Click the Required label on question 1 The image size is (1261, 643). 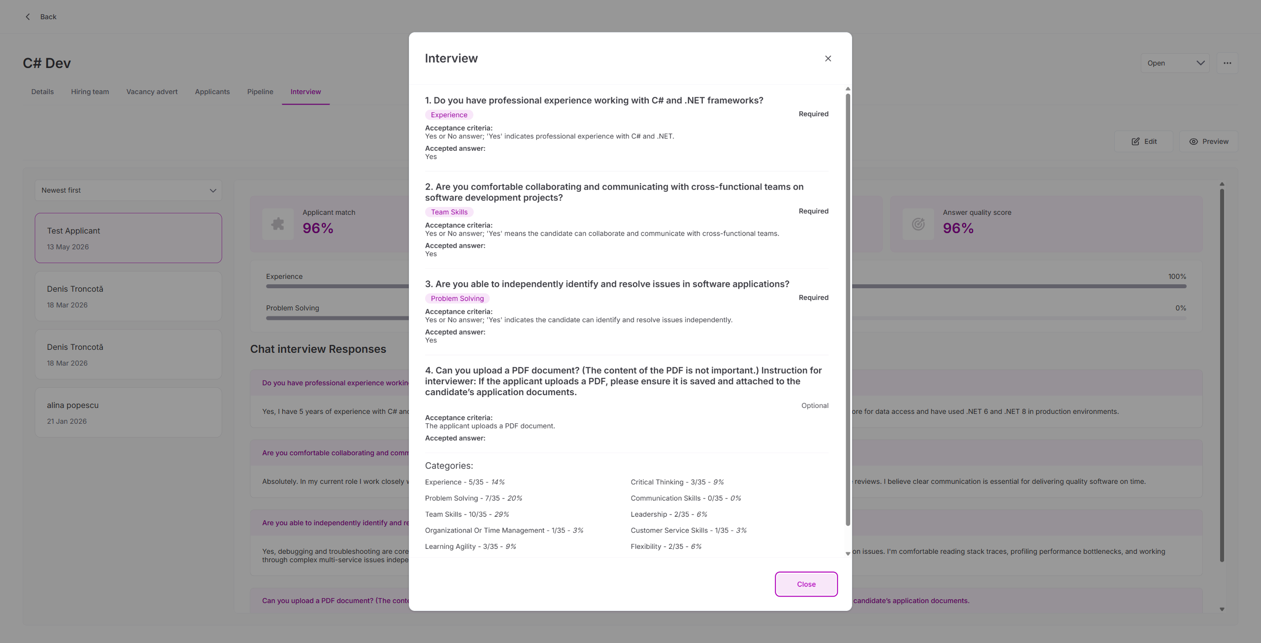tap(814, 114)
